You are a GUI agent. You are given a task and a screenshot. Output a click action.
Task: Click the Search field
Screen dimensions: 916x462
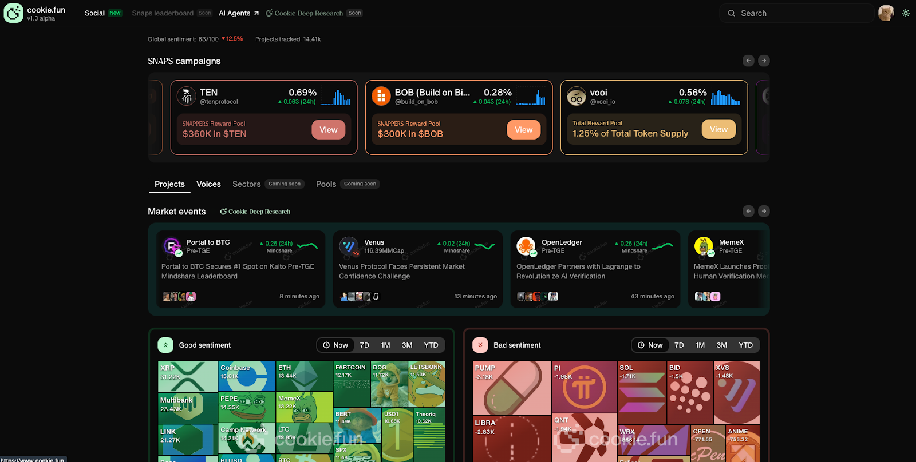coord(797,13)
